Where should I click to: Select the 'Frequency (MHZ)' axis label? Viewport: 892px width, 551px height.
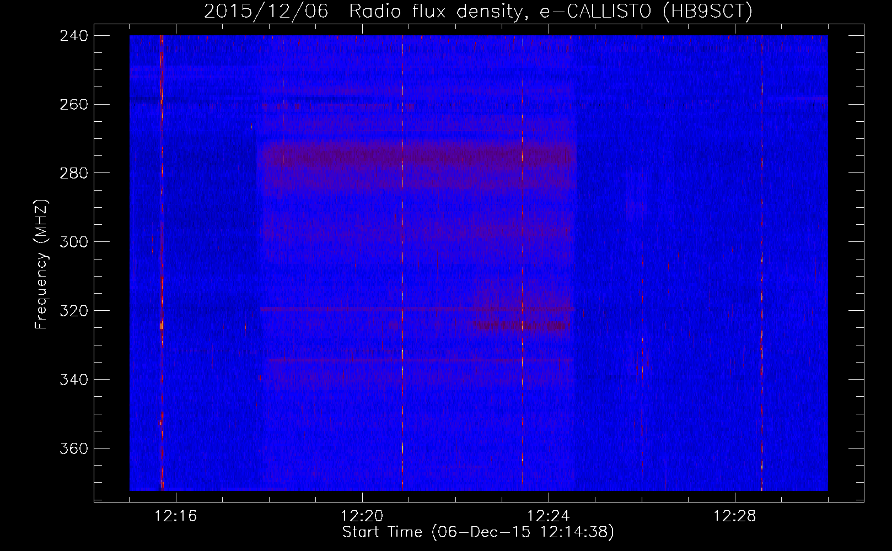[41, 264]
